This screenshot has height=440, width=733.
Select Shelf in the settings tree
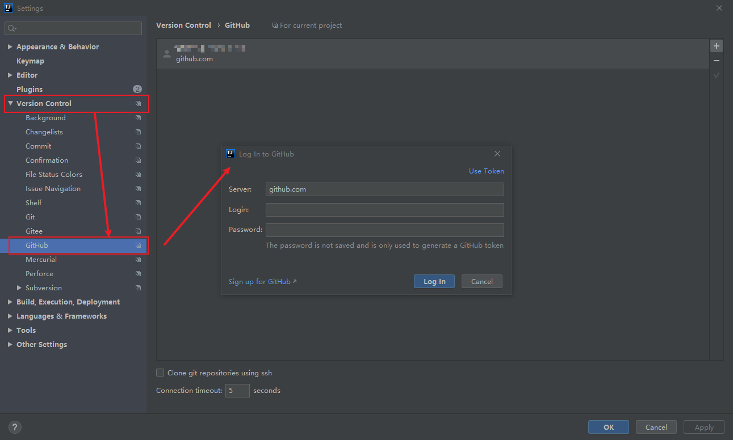click(x=33, y=203)
